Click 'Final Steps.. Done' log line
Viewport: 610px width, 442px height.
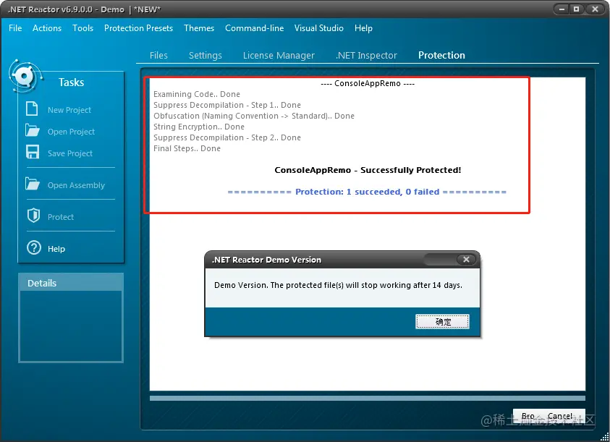(187, 148)
